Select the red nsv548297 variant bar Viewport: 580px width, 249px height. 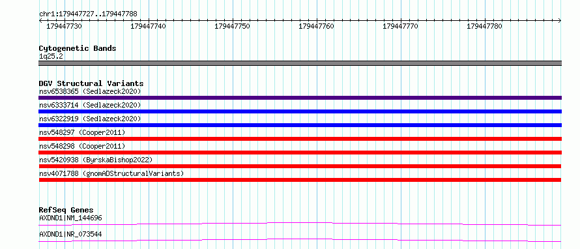coord(300,139)
